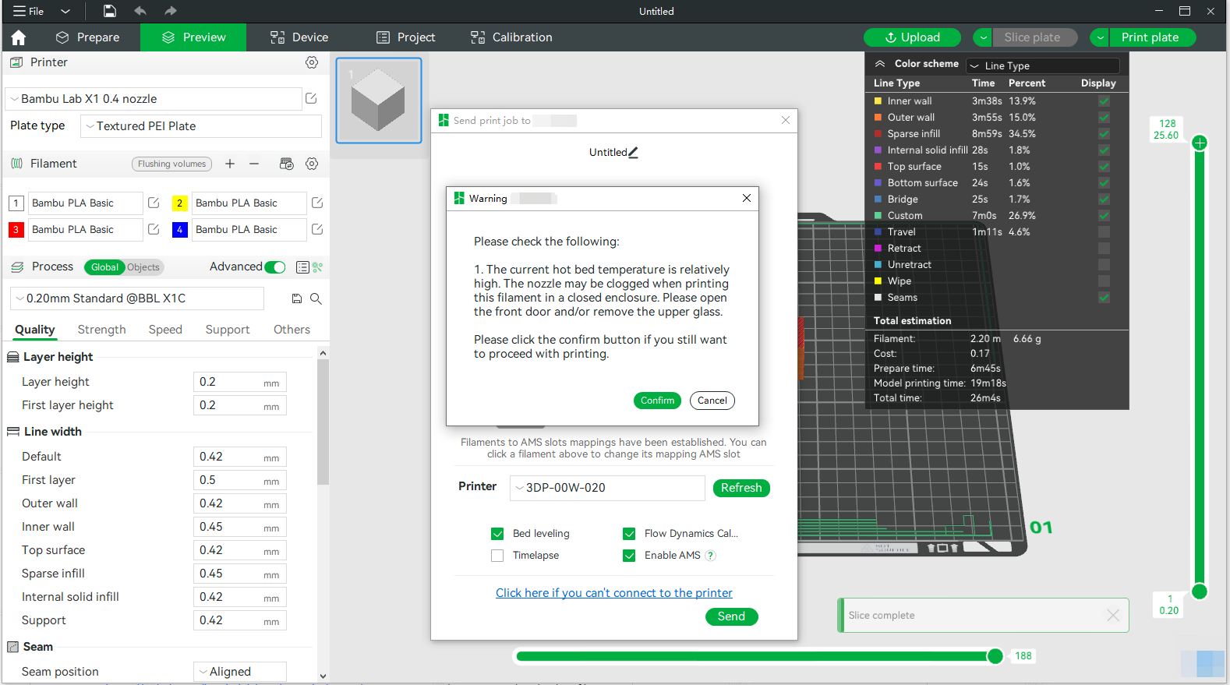The image size is (1230, 685).
Task: Click the Send button
Action: click(731, 616)
